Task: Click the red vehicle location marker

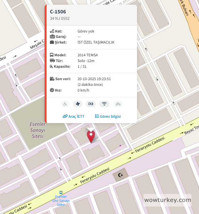Action: coord(91,137)
